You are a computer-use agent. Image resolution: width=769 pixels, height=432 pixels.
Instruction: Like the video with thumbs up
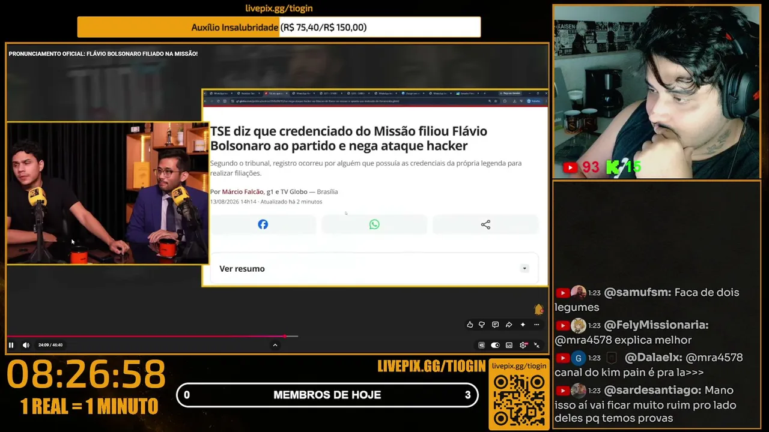(470, 325)
